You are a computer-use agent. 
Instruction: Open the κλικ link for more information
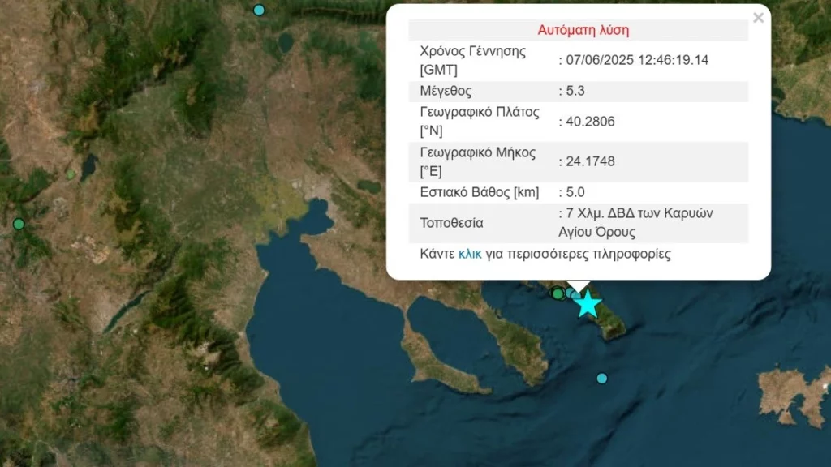pyautogui.click(x=470, y=254)
